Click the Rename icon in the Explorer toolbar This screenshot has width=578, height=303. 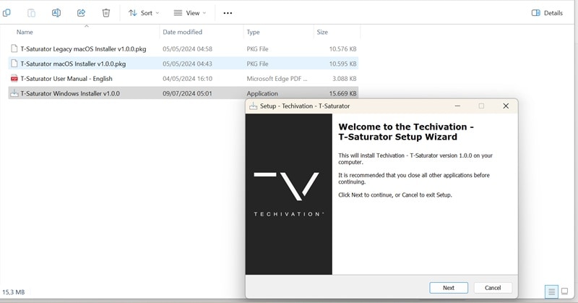click(56, 13)
